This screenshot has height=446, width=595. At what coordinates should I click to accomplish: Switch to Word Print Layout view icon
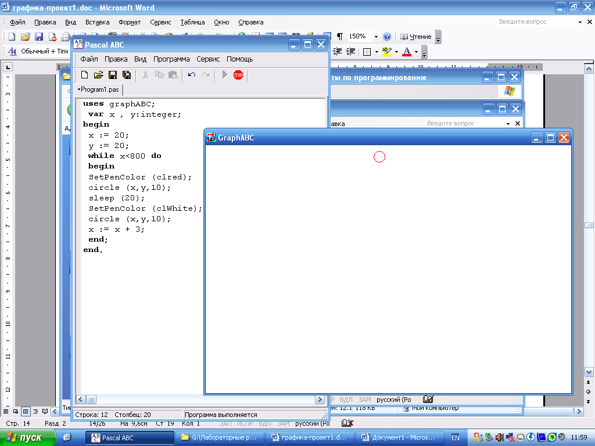(x=26, y=411)
